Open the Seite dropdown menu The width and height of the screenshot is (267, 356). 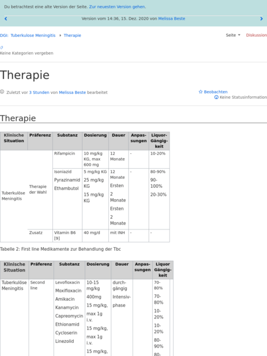point(233,35)
